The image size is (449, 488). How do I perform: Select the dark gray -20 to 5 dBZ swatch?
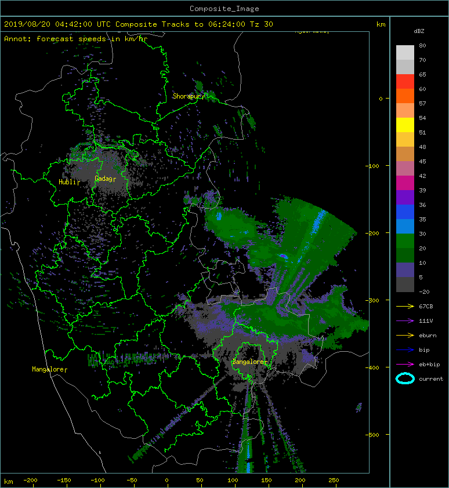[405, 285]
